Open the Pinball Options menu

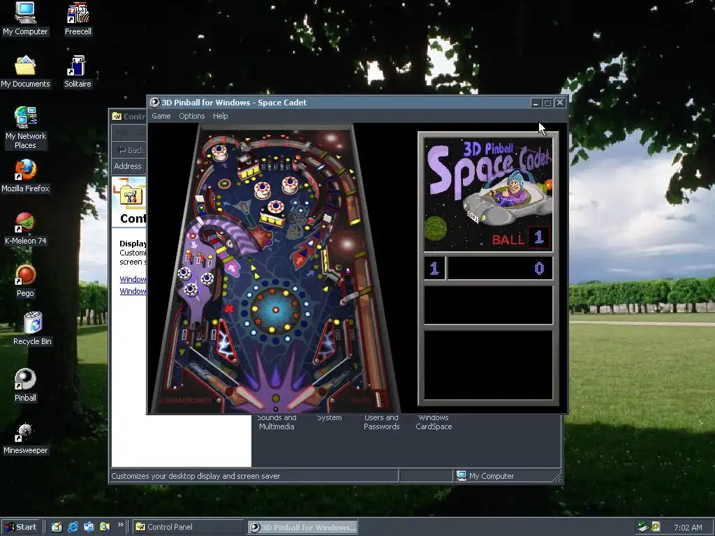(191, 117)
